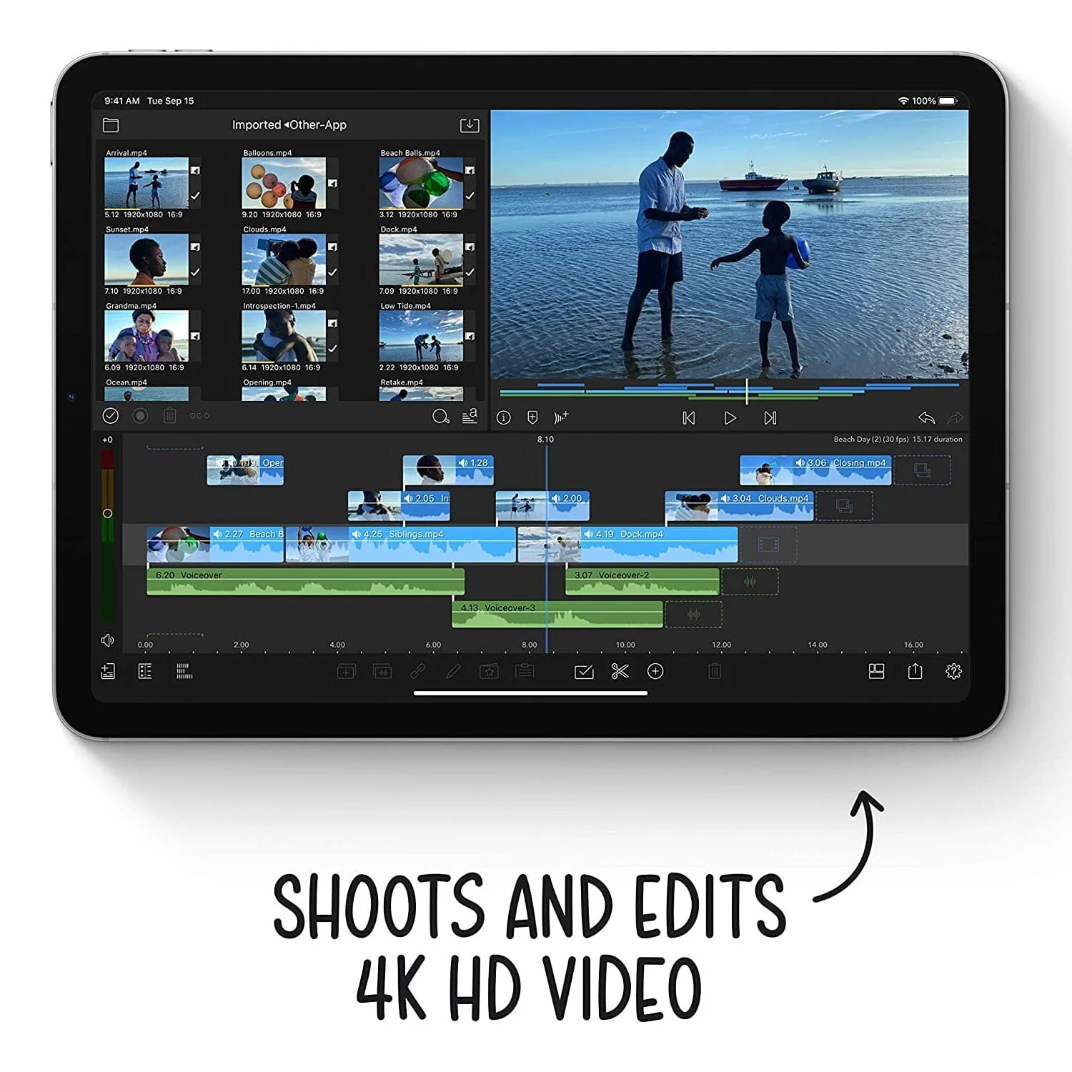1072x1072 pixels.
Task: Open the library search magnifier
Action: pyautogui.click(x=441, y=417)
